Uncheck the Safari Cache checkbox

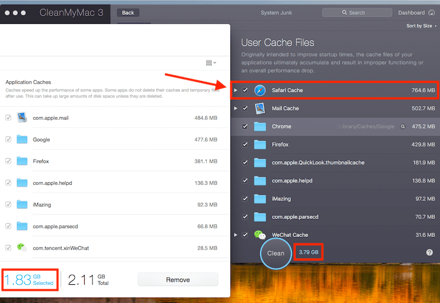coord(245,90)
